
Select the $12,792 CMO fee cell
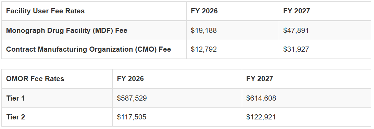click(204, 49)
